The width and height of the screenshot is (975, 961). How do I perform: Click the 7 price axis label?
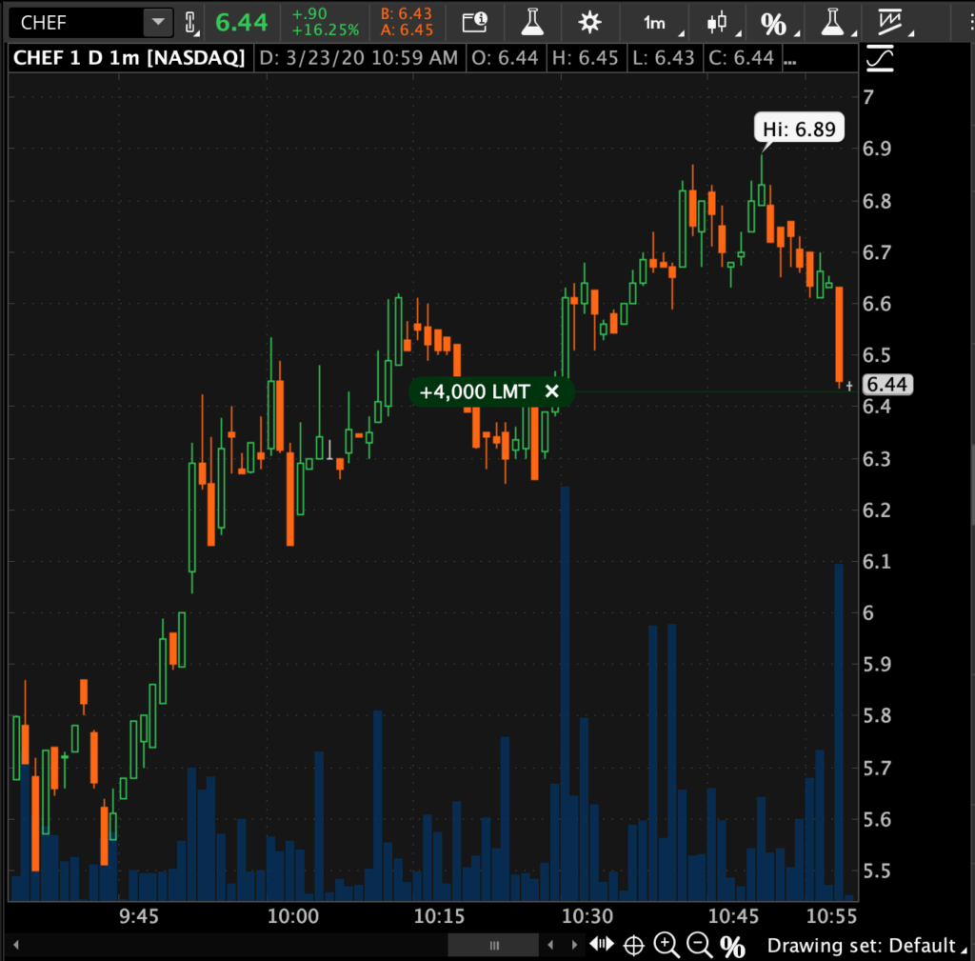click(x=868, y=97)
